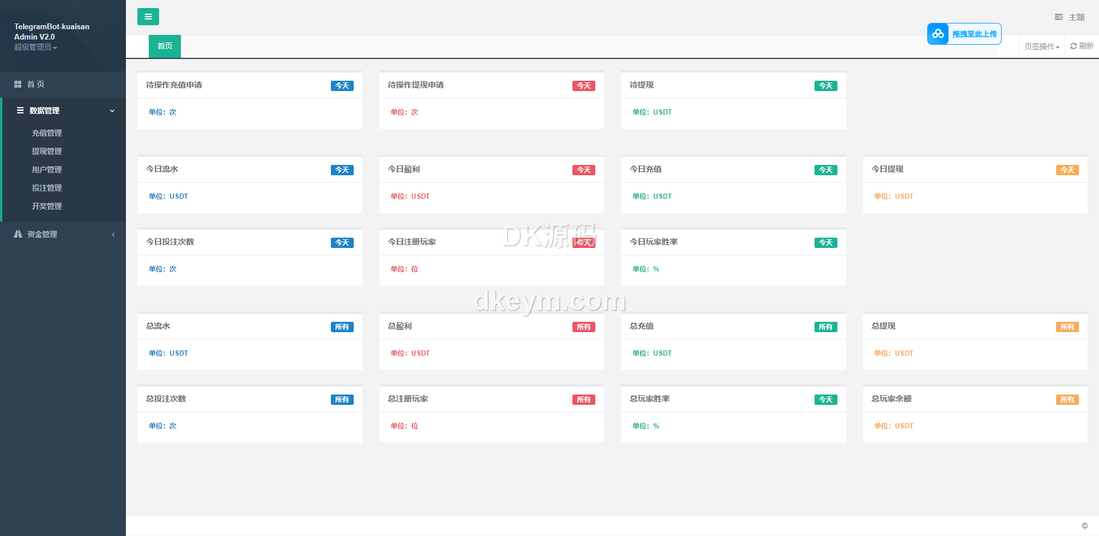Click the 主题 theme icon at top right
The width and height of the screenshot is (1099, 536).
1059,17
